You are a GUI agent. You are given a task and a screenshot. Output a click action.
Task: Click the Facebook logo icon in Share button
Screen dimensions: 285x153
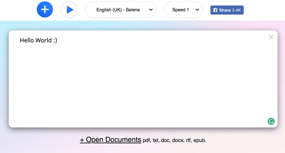(215, 10)
